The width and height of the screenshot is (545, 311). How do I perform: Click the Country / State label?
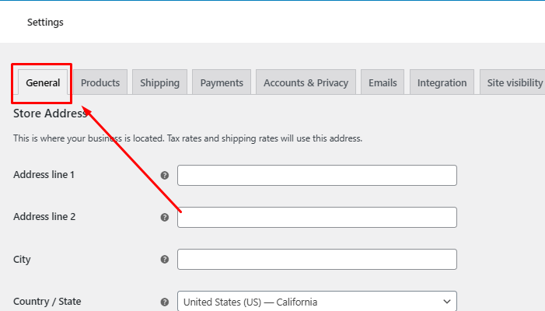coord(47,301)
